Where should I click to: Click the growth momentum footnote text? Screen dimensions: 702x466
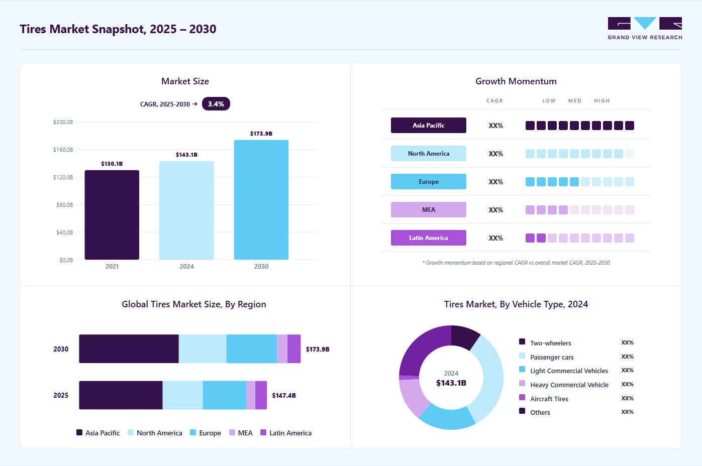(516, 263)
